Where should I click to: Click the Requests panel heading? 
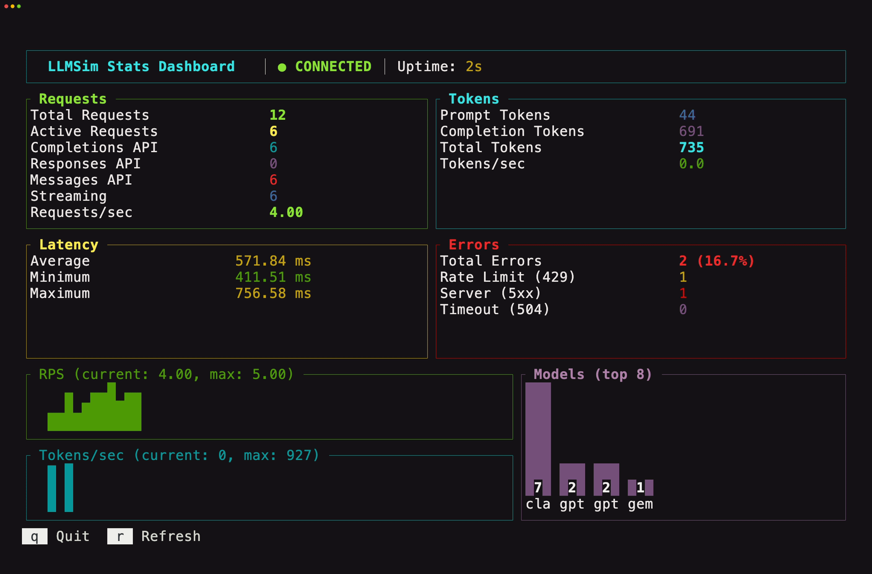73,99
